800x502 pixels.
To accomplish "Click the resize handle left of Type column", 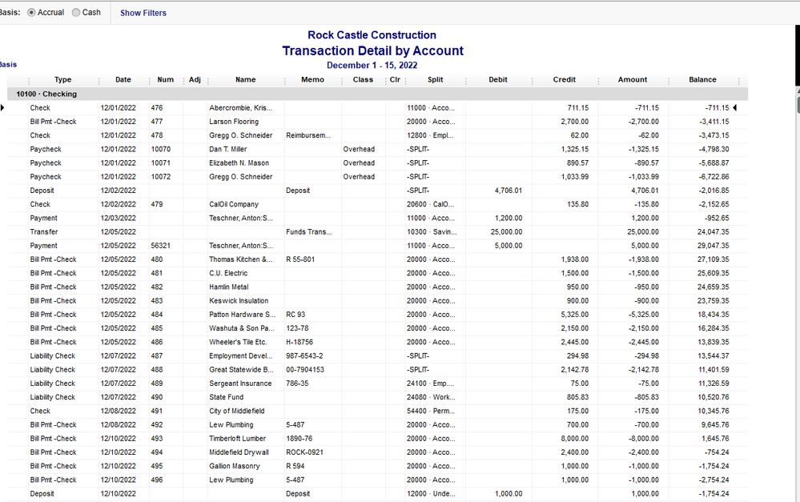I will click(29, 80).
